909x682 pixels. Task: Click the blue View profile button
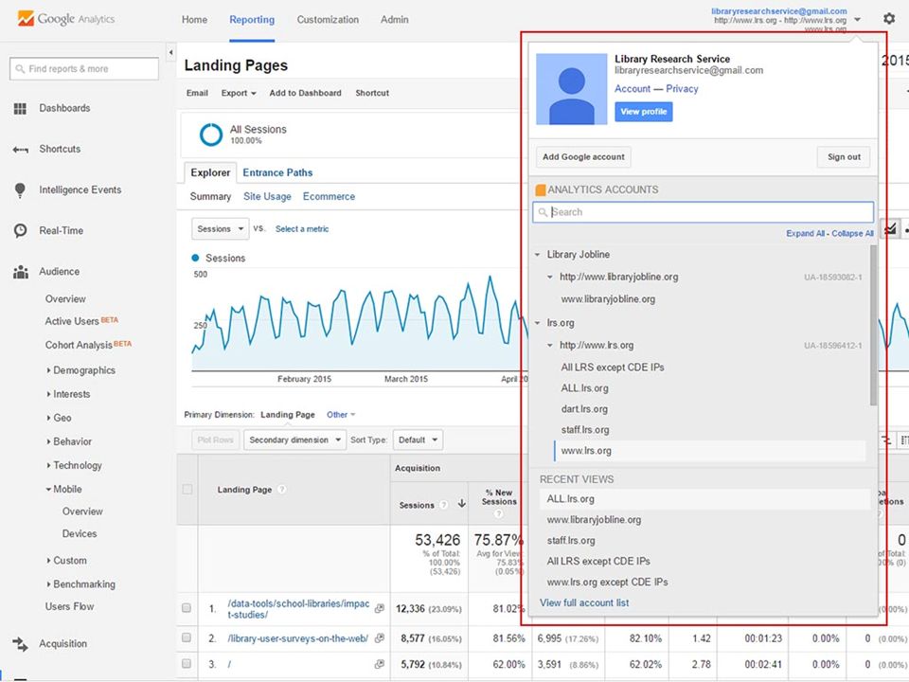(644, 112)
